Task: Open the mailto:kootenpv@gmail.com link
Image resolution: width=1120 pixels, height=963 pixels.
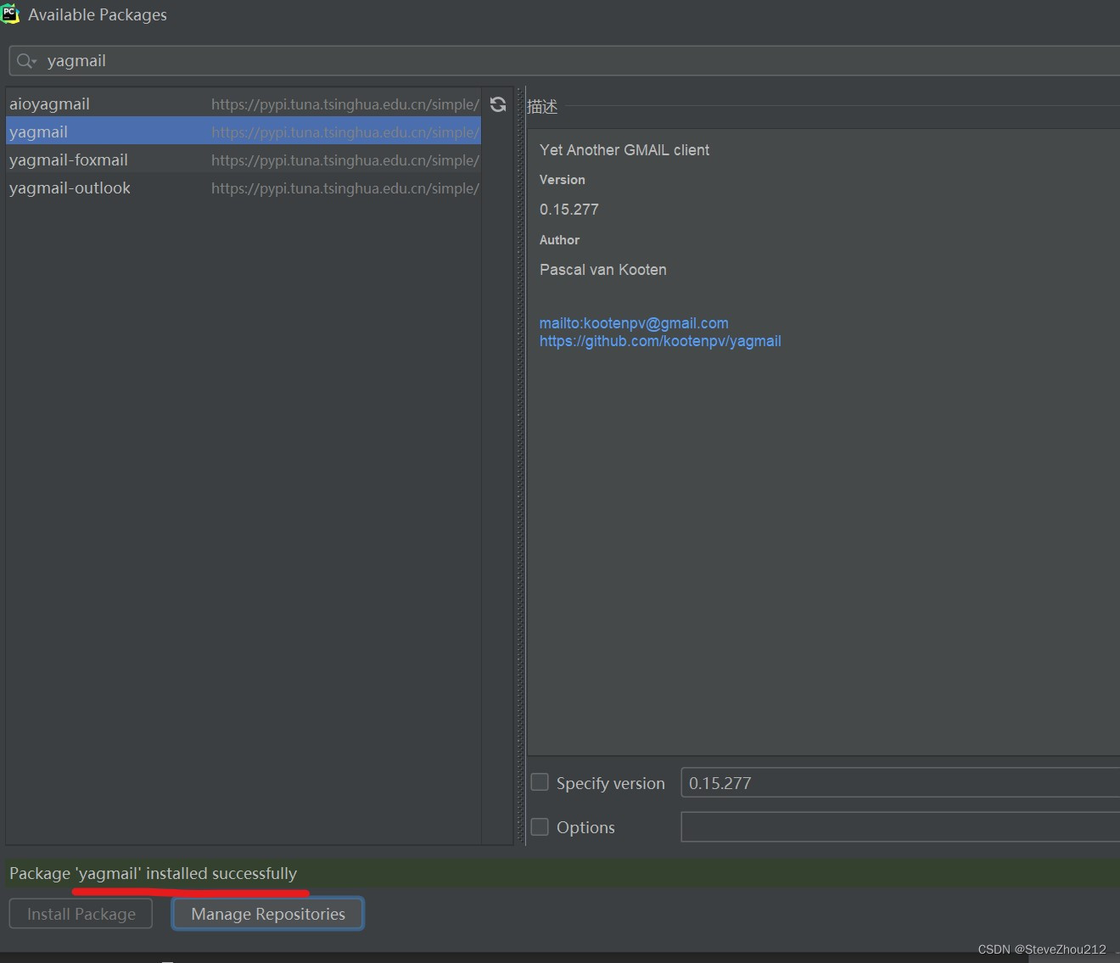Action: coord(634,323)
